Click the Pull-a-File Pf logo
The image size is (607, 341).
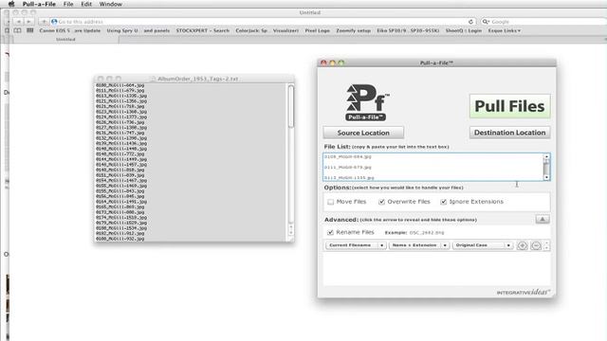(367, 102)
